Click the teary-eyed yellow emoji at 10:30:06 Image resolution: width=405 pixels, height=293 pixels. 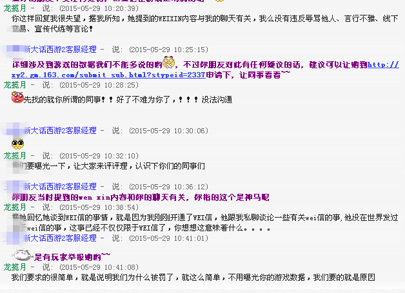17,144
